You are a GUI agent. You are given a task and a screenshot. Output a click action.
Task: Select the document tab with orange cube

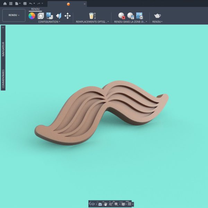(x=67, y=4)
